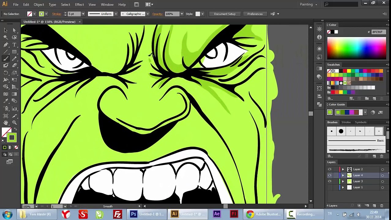Show Layer 1 via visibility box
Screen dimensions: 391x220
[330, 187]
